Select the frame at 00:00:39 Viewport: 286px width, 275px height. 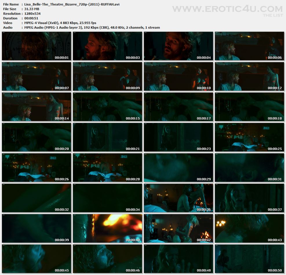click(x=37, y=228)
